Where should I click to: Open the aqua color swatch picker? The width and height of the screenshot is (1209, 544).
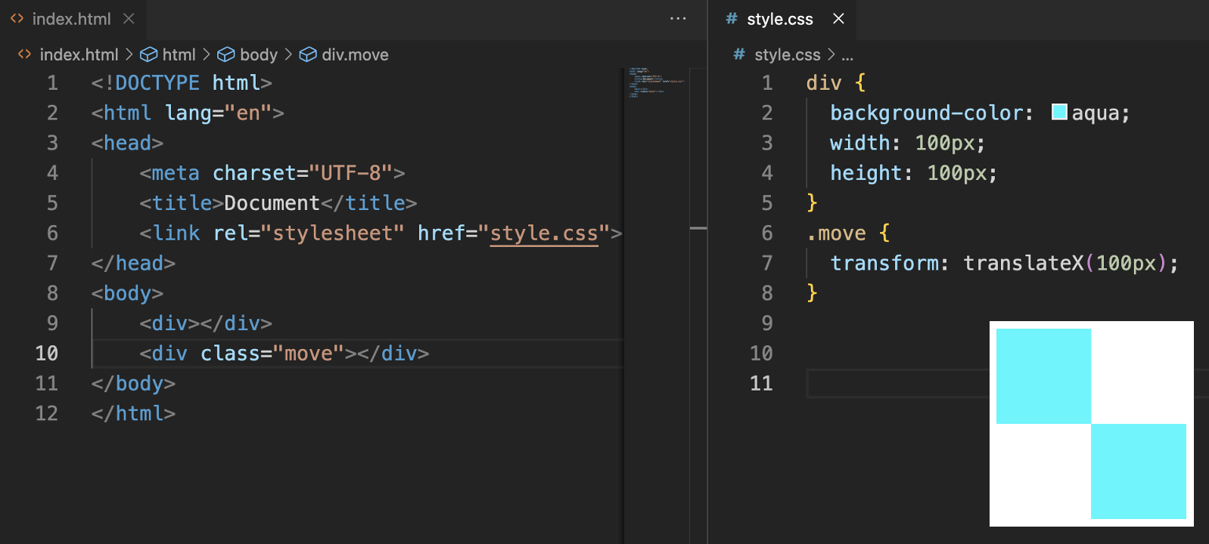click(1059, 112)
